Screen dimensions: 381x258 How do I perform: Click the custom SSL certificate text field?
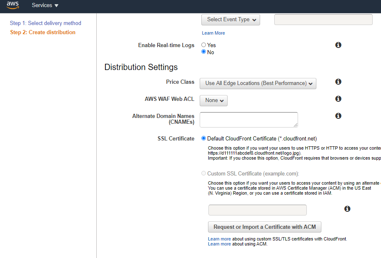pos(257,210)
